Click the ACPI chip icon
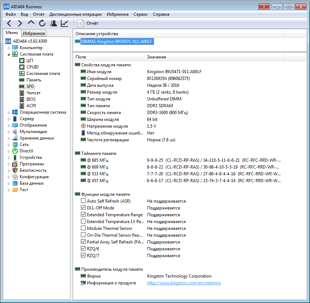 [x=22, y=106]
